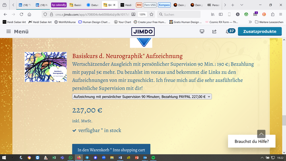
Task: Click the cms.e.jimdo.com address bar
Action: [93, 14]
